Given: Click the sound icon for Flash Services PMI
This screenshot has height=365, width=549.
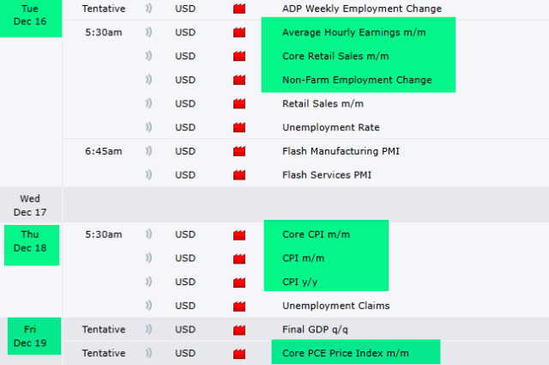Looking at the screenshot, I should (x=149, y=175).
